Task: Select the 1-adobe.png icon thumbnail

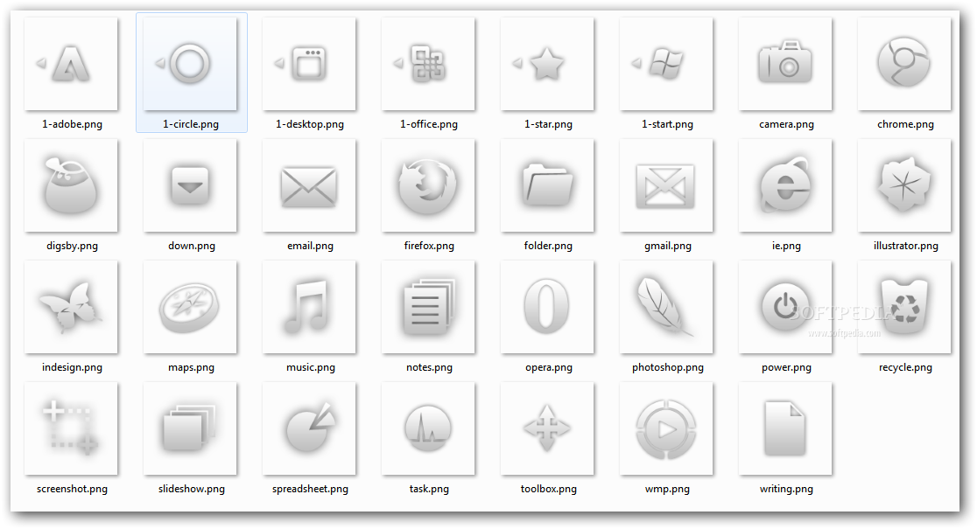Action: point(71,64)
